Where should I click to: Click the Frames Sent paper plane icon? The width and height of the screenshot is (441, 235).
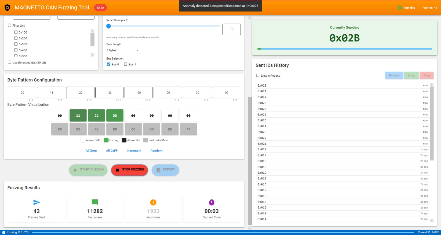36,203
